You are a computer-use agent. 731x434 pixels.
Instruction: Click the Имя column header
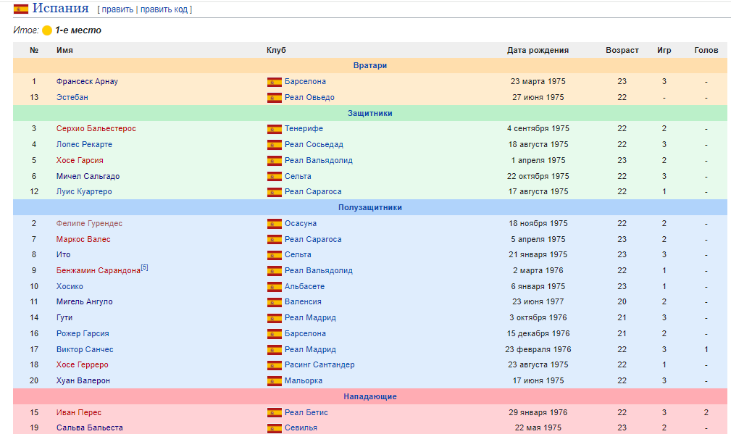pyautogui.click(x=64, y=50)
